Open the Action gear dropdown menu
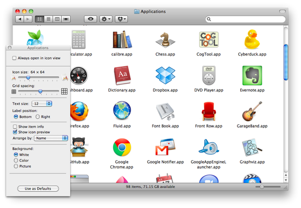 coord(106,19)
